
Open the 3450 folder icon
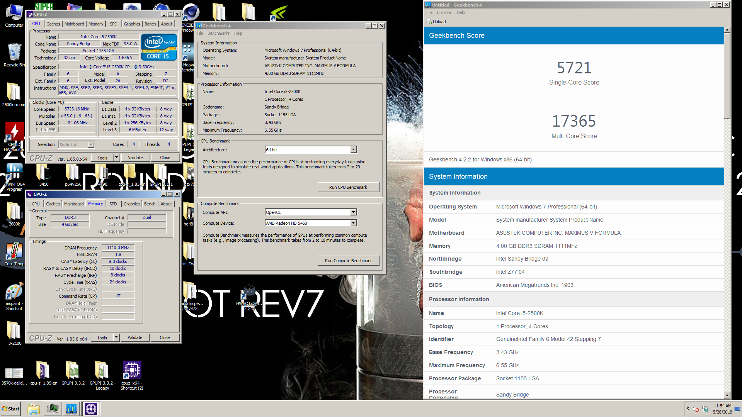[x=44, y=175]
